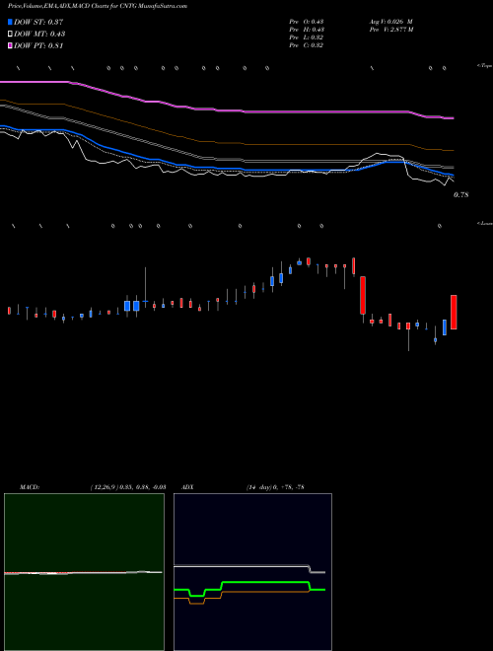Select the 'DOW PT: 0.51' legend label
This screenshot has width=493, height=651.
[x=38, y=45]
